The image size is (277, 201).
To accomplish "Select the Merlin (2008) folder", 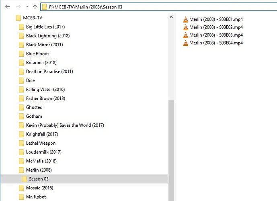I will click(x=39, y=170).
